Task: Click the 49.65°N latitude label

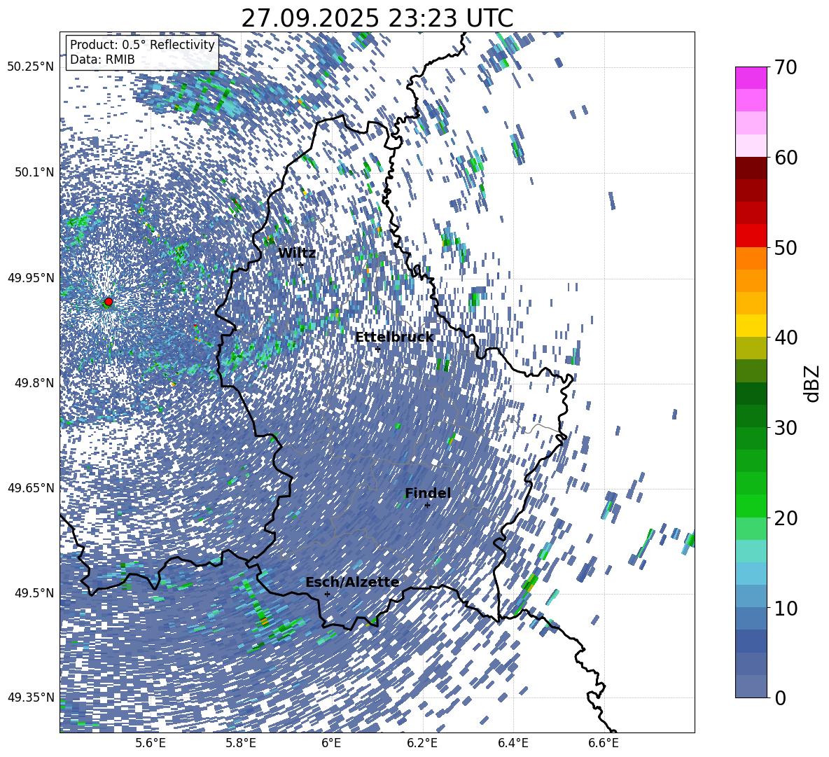Action: 31,488
